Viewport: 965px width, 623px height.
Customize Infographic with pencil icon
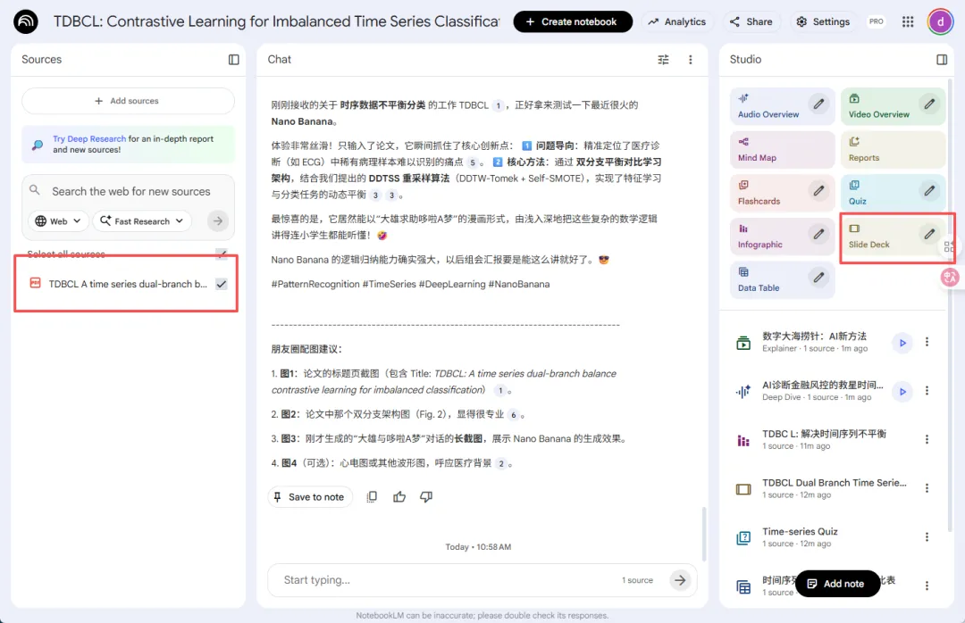[x=818, y=234]
